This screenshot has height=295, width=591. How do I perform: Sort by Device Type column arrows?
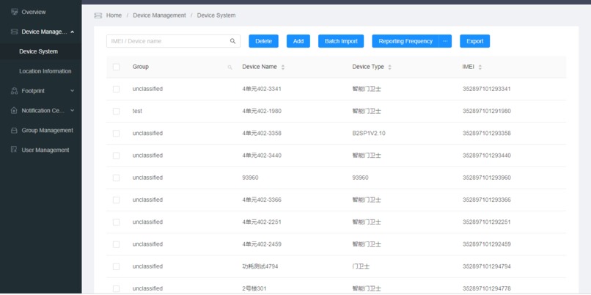(390, 68)
